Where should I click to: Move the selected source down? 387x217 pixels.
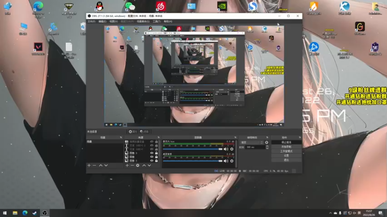pos(149,165)
